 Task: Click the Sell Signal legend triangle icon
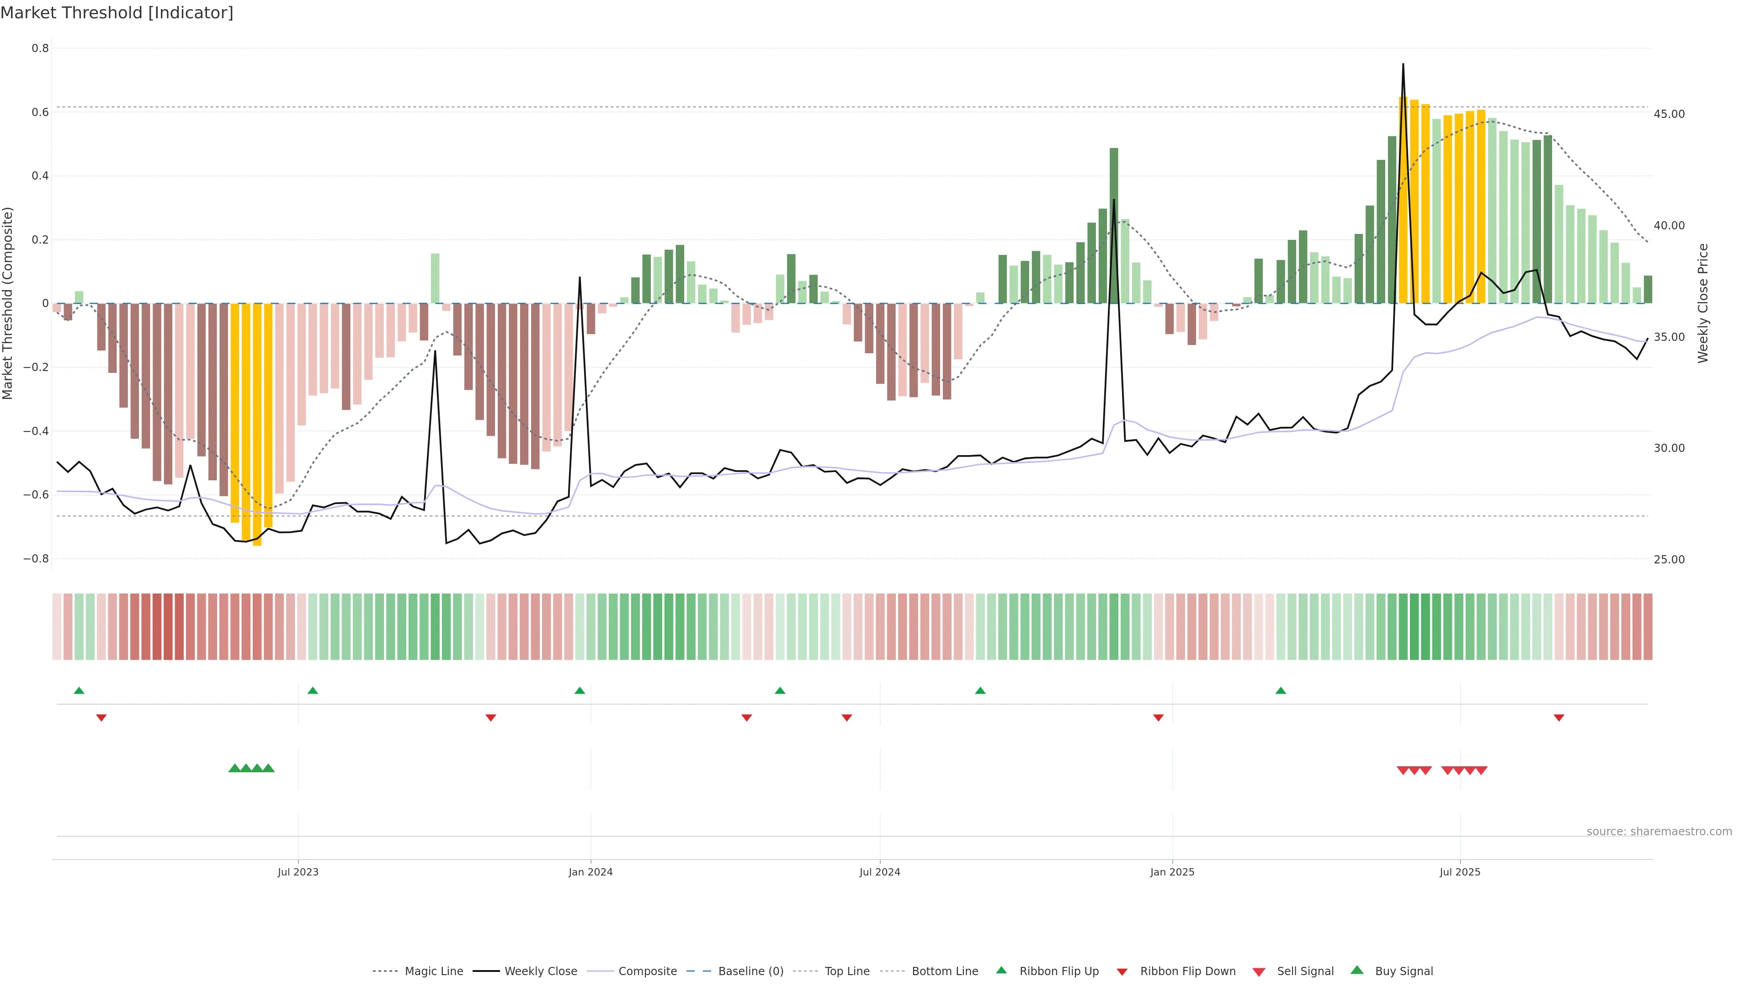tap(1258, 972)
